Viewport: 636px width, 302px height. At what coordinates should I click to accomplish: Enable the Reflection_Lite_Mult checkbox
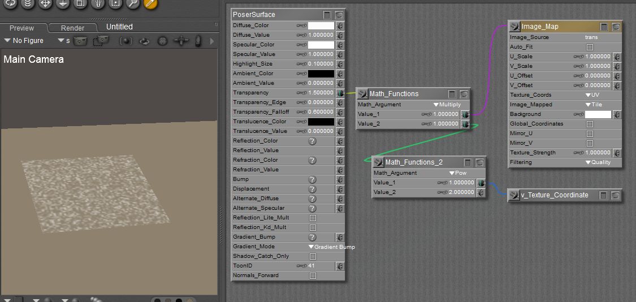tap(313, 218)
